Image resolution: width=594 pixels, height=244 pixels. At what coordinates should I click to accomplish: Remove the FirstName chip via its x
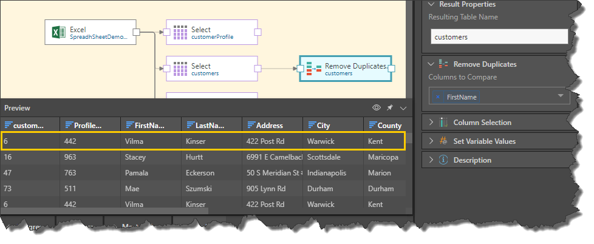click(x=439, y=97)
